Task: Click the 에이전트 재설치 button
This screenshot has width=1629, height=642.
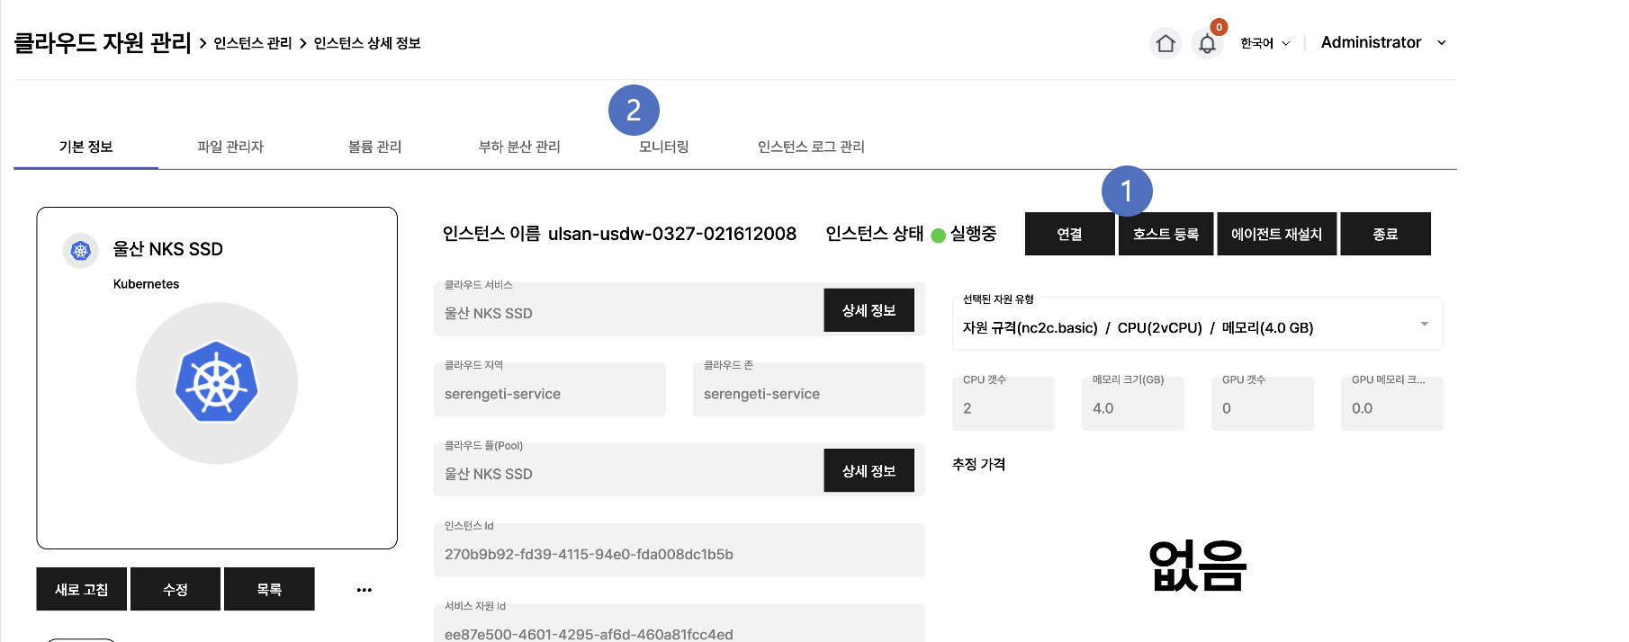Action: [1276, 234]
